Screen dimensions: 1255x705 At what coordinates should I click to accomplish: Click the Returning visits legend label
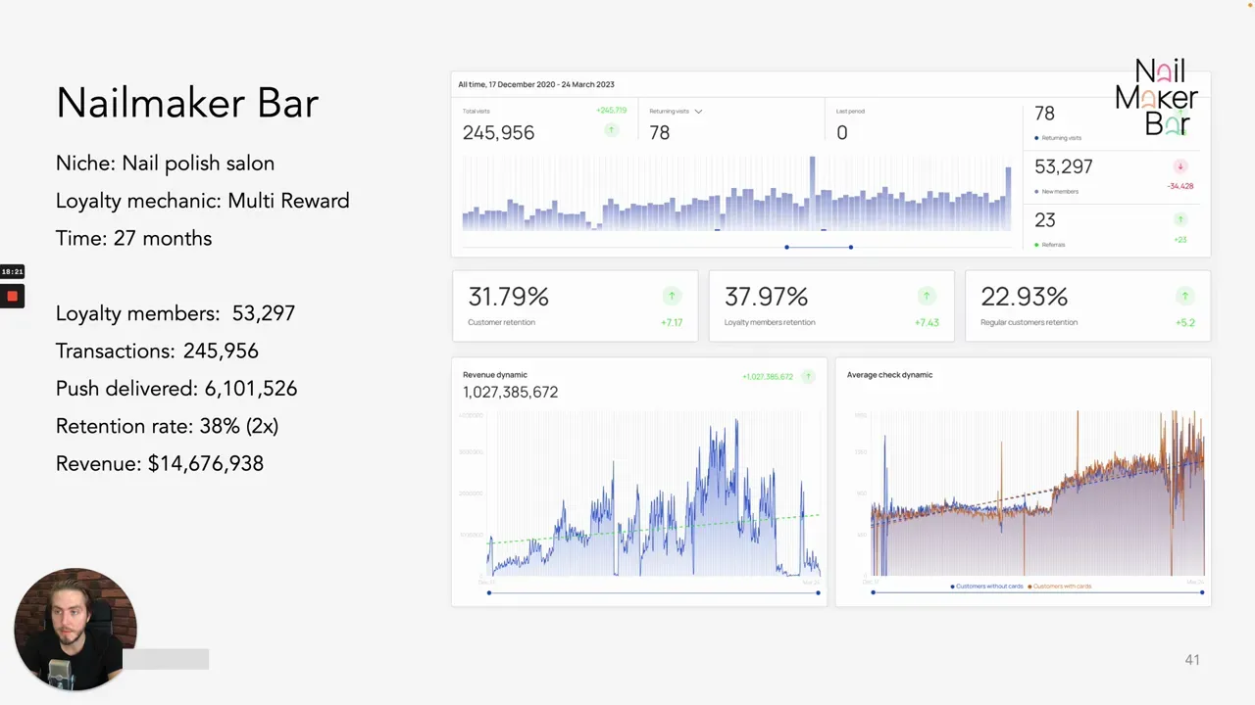(x=1058, y=138)
